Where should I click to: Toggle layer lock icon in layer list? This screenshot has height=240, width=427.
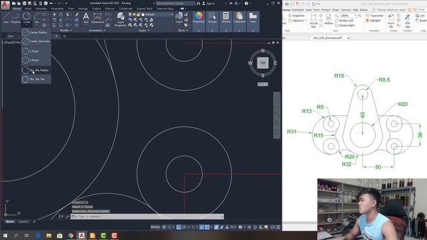click(138, 15)
